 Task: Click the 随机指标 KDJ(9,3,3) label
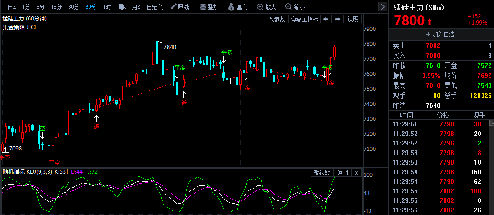[27, 172]
